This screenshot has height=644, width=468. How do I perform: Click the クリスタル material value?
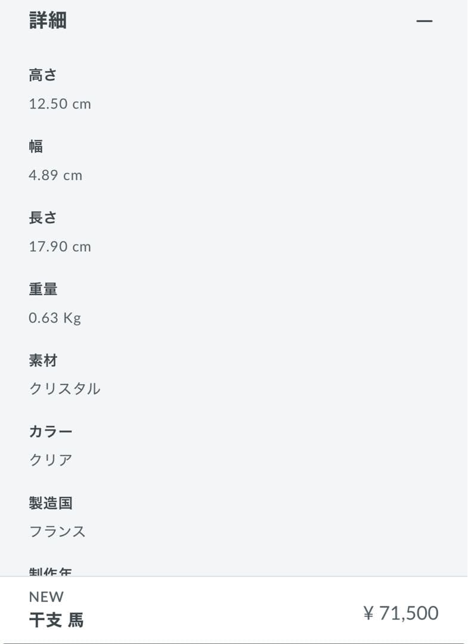[x=64, y=389]
